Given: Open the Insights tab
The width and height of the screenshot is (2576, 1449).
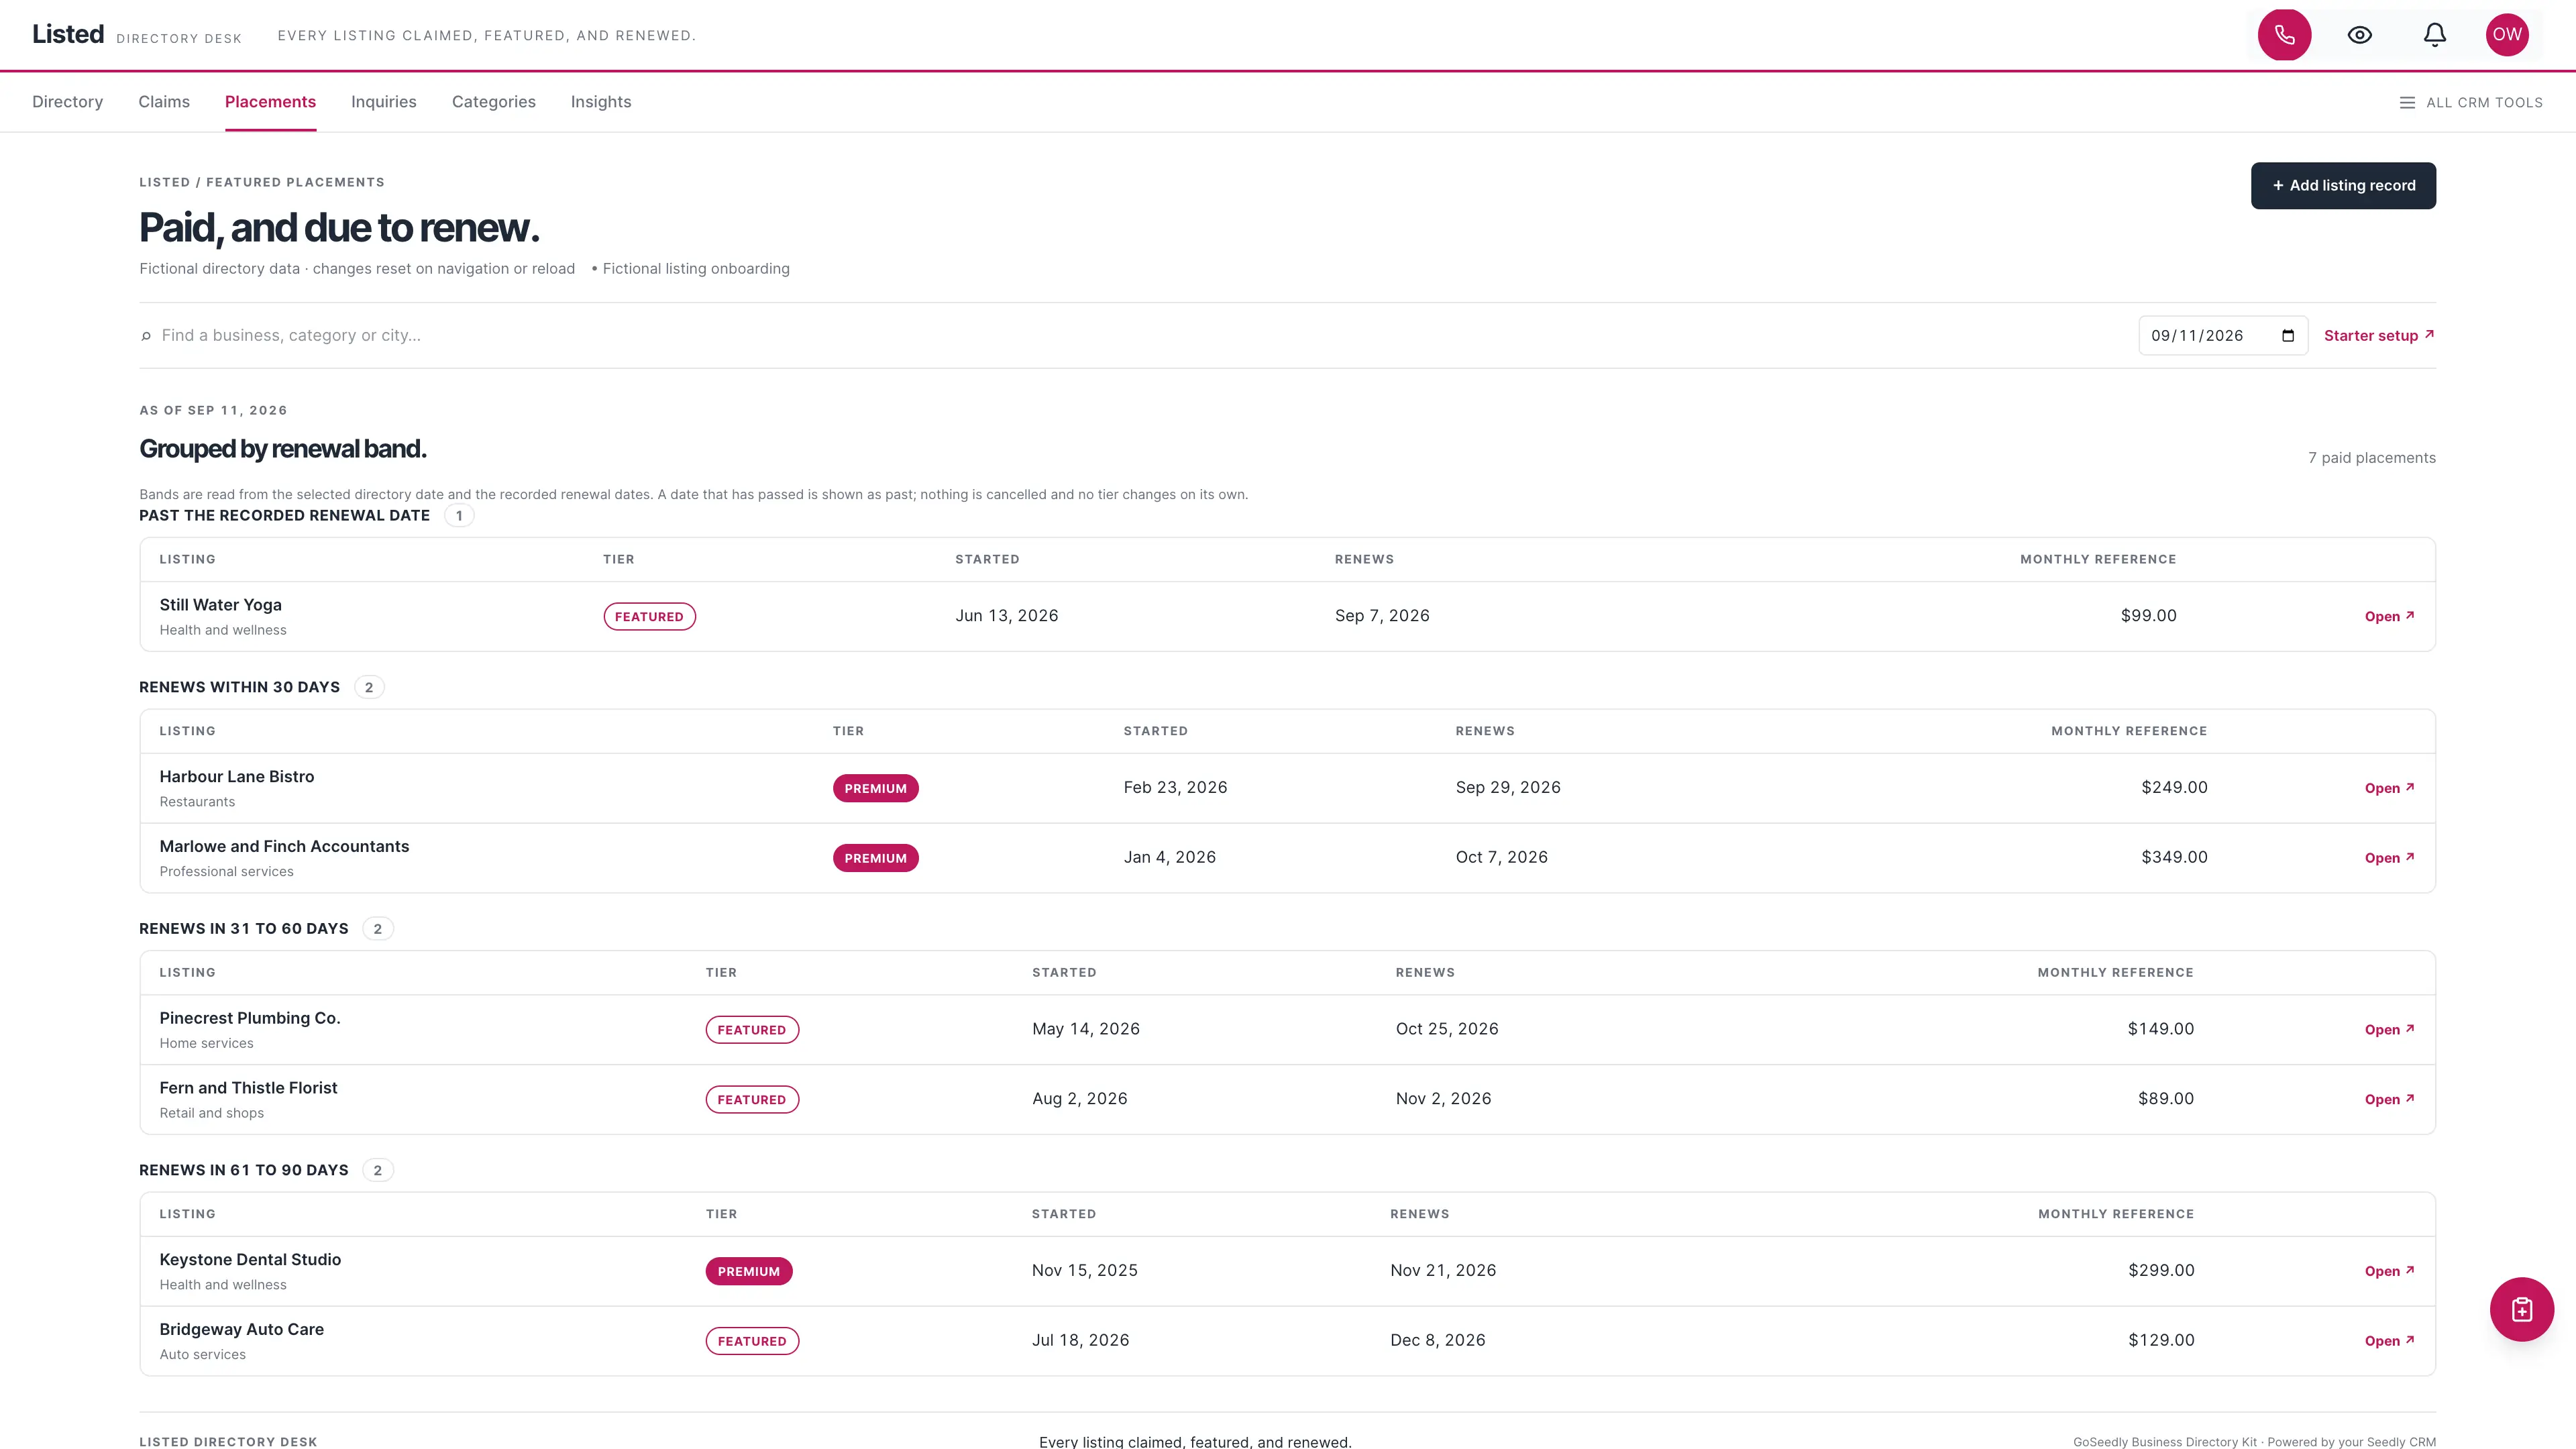Looking at the screenshot, I should tap(600, 102).
